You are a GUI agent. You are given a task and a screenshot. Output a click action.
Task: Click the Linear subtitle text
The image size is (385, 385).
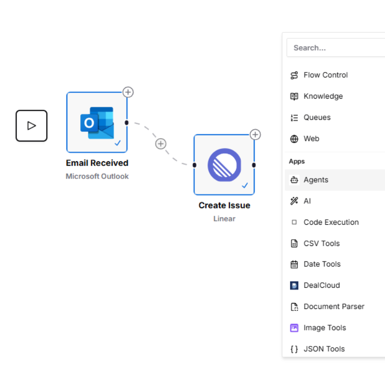224,219
